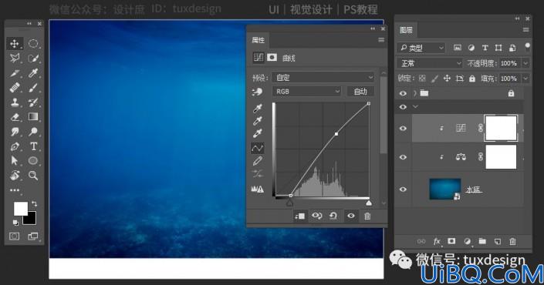Select the Zoom tool
The image size is (544, 285).
(x=33, y=175)
